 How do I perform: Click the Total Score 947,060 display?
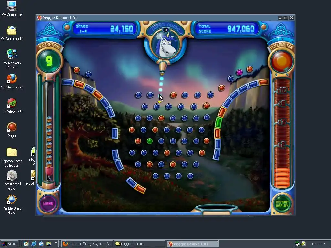tap(226, 29)
